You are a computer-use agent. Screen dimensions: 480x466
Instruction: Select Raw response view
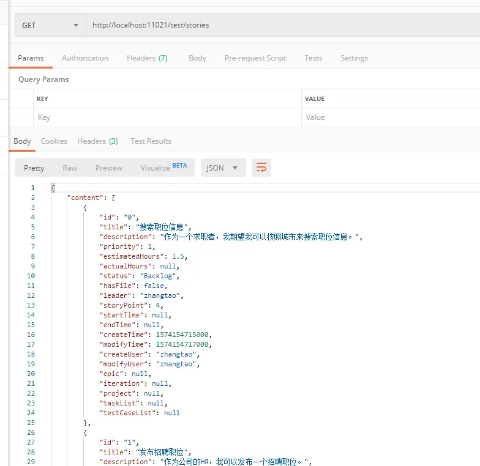[70, 168]
